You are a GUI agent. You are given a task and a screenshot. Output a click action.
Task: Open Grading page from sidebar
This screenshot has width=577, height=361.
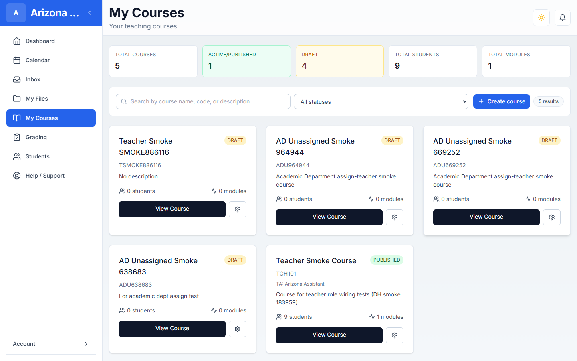tap(51, 137)
